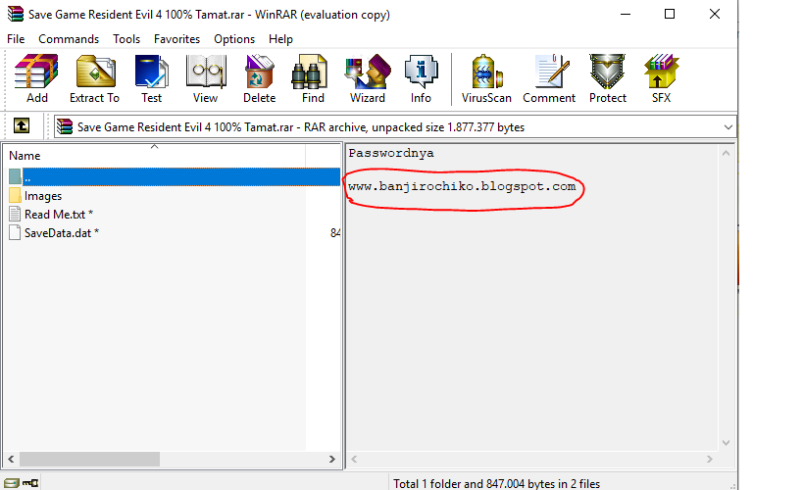Open the Help menu
803x490 pixels.
(x=280, y=39)
